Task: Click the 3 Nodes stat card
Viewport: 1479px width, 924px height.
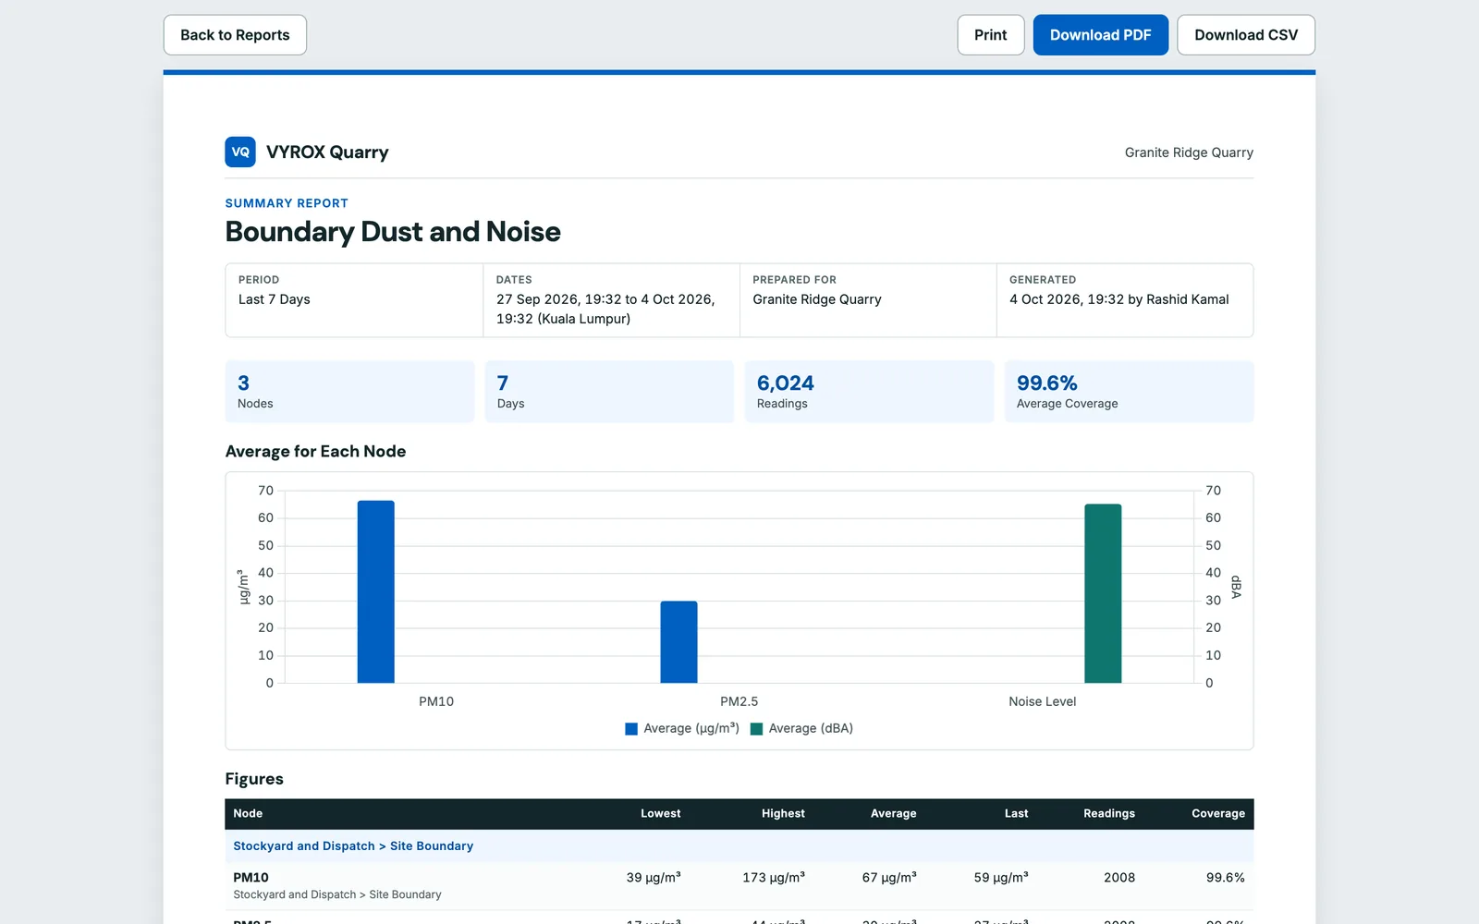Action: tap(349, 392)
